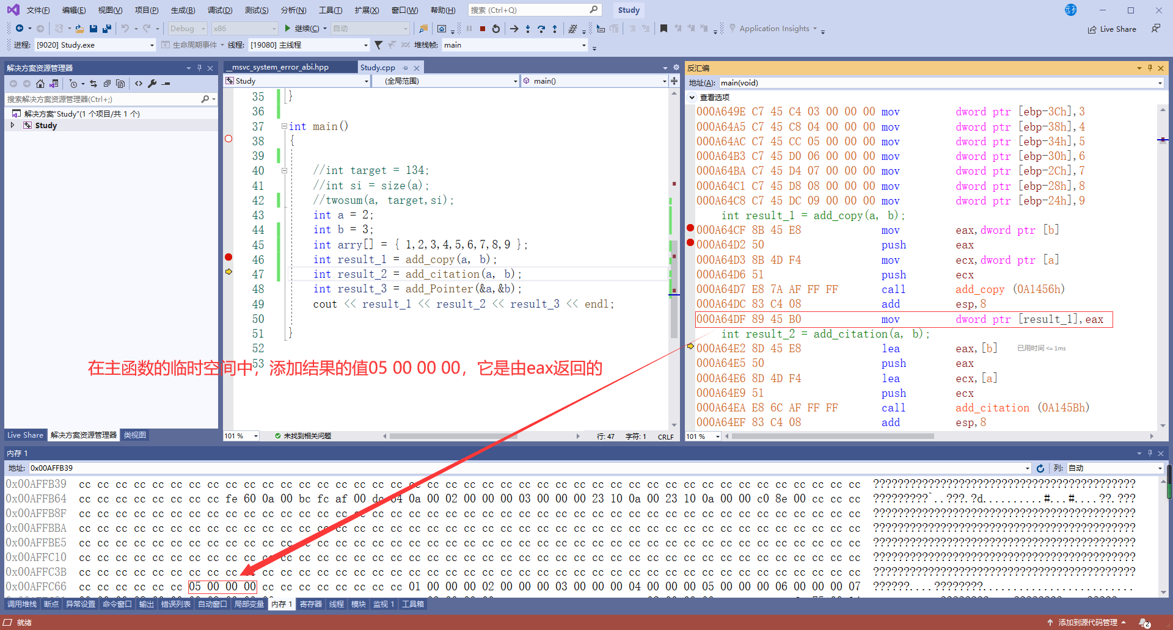Click the editor horizontal scrollbar thumb
This screenshot has height=630, width=1173.
453,436
